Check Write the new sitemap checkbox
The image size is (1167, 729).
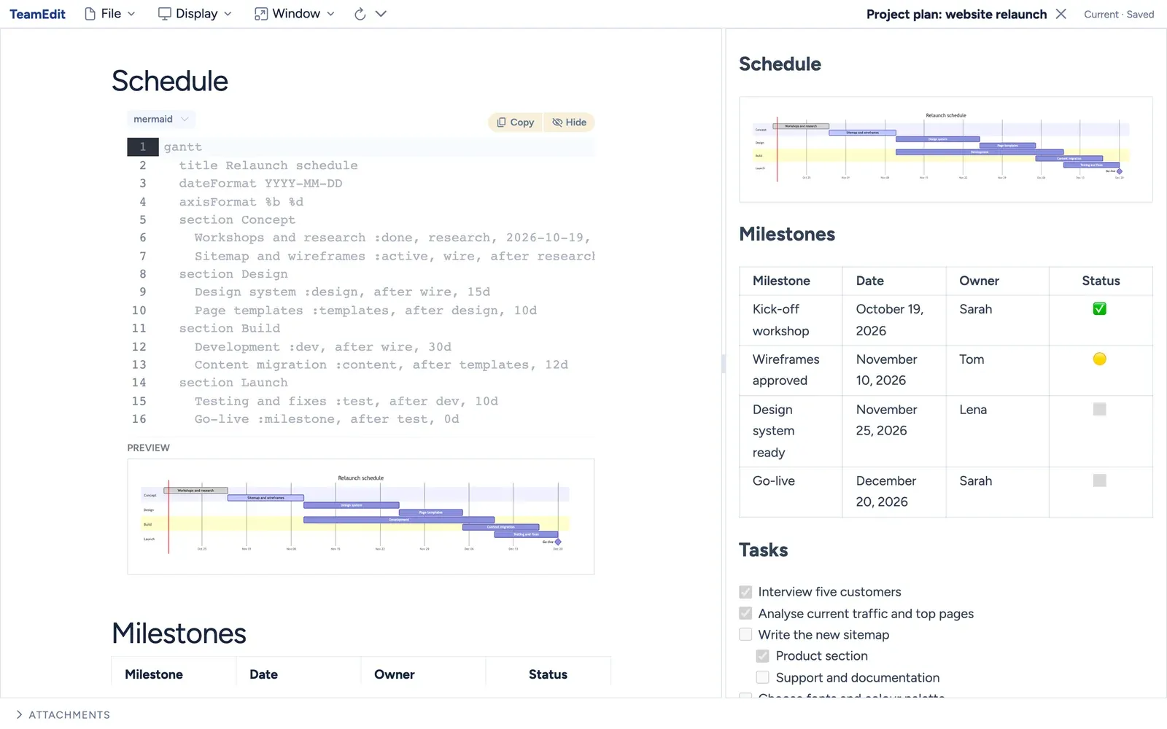tap(745, 634)
